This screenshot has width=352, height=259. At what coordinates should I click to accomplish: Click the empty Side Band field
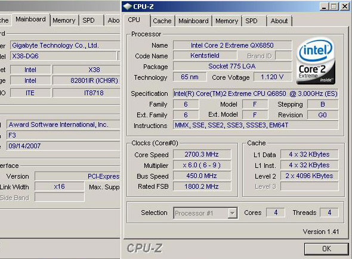(60, 197)
